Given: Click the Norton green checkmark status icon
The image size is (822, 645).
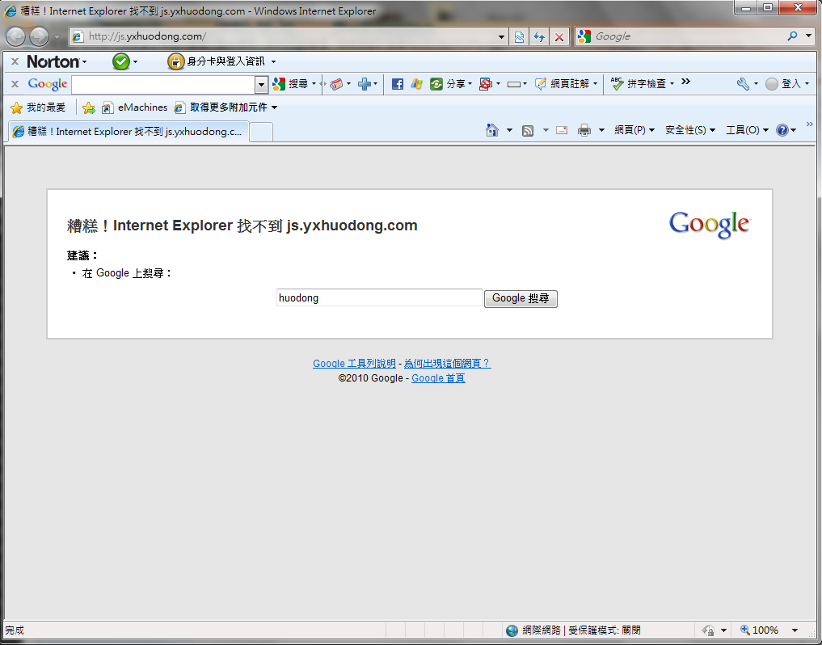Looking at the screenshot, I should point(120,61).
